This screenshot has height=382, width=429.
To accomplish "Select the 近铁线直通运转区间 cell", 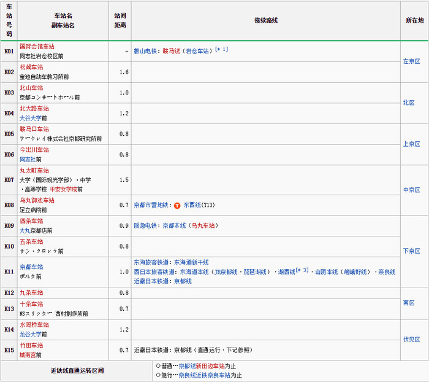I will (x=77, y=371).
